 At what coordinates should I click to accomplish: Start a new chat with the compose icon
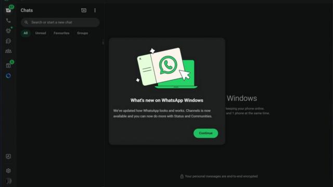pos(84,10)
